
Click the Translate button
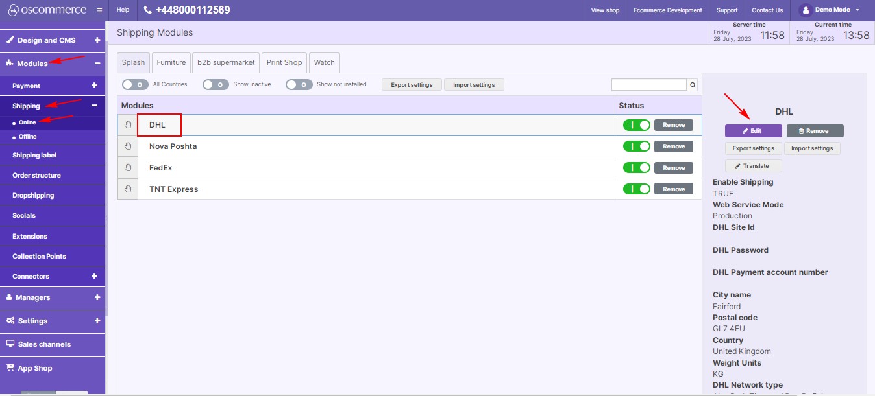(753, 166)
